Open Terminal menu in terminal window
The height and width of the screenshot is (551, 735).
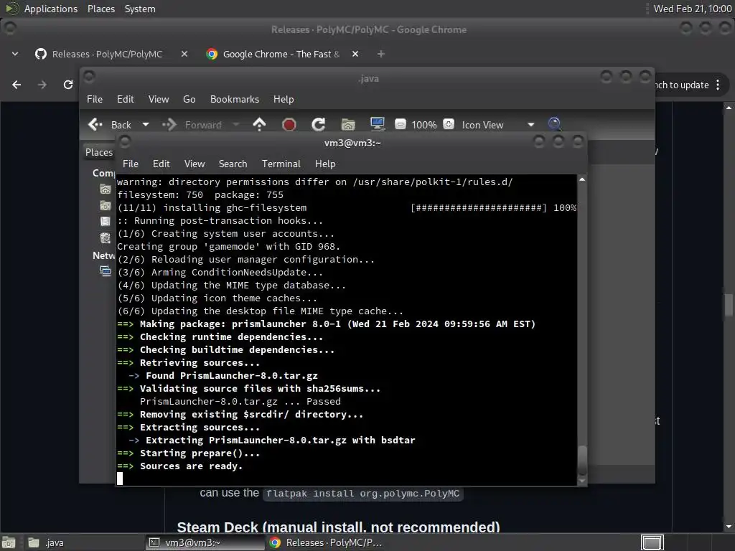(281, 164)
